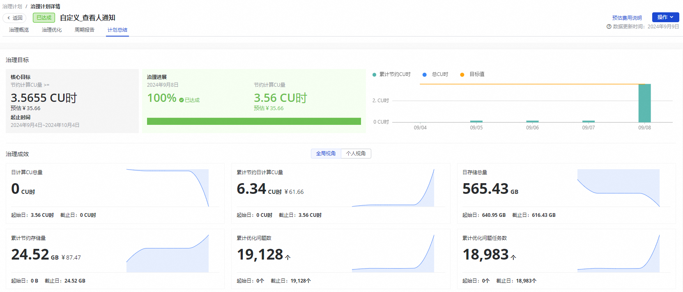The image size is (683, 292).
Task: Switch to the 治理优化 tab
Action: [x=52, y=30]
